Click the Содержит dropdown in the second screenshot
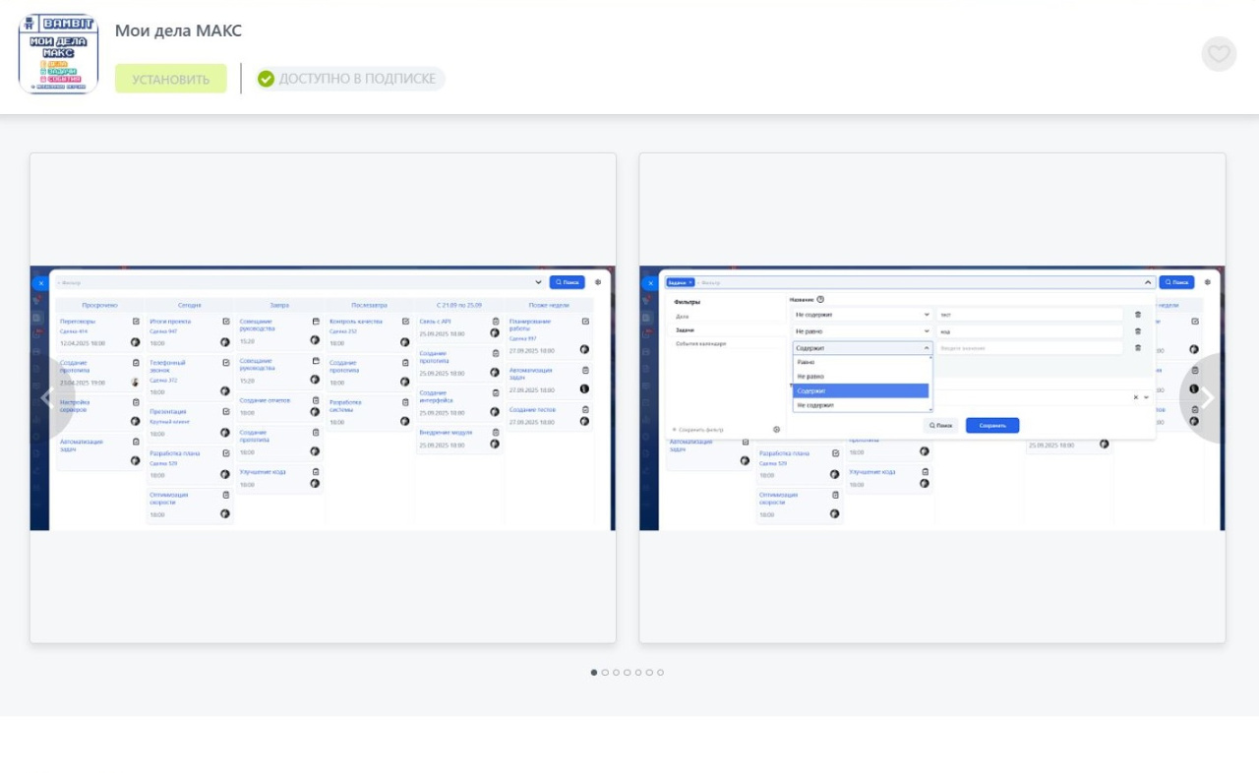Image resolution: width=1259 pixels, height=773 pixels. click(x=862, y=348)
